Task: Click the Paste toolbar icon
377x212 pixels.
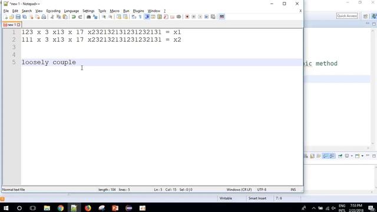Action: [x=65, y=17]
